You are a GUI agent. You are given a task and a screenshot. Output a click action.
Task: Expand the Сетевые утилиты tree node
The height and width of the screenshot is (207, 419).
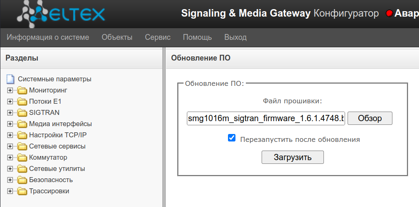(10, 169)
